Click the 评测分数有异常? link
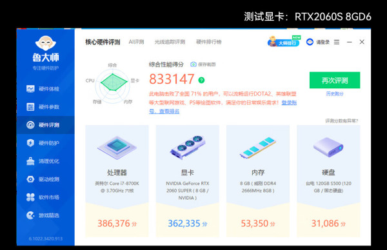Viewport: 387px width, 250px height. coord(342,120)
